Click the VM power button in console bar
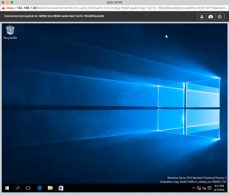The width and height of the screenshot is (229, 195). [220, 17]
